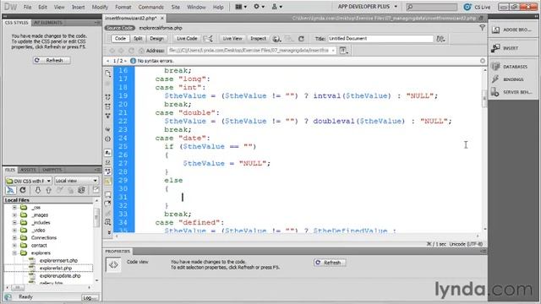Switch to Design view
541x304 pixels.
point(156,39)
